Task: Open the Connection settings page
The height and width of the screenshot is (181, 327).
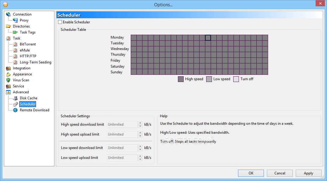Action: (22, 14)
